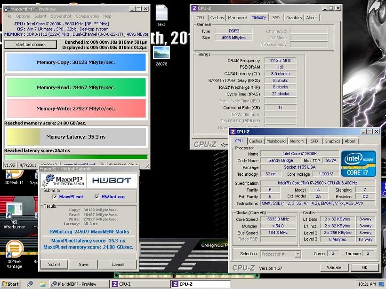Click the green Memory-Read result bar
This screenshot has width=386, height=289.
(76, 87)
